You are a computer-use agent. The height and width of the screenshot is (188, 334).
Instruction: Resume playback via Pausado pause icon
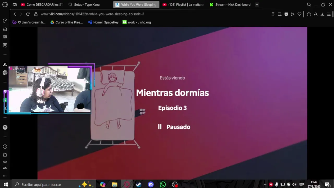tap(160, 127)
